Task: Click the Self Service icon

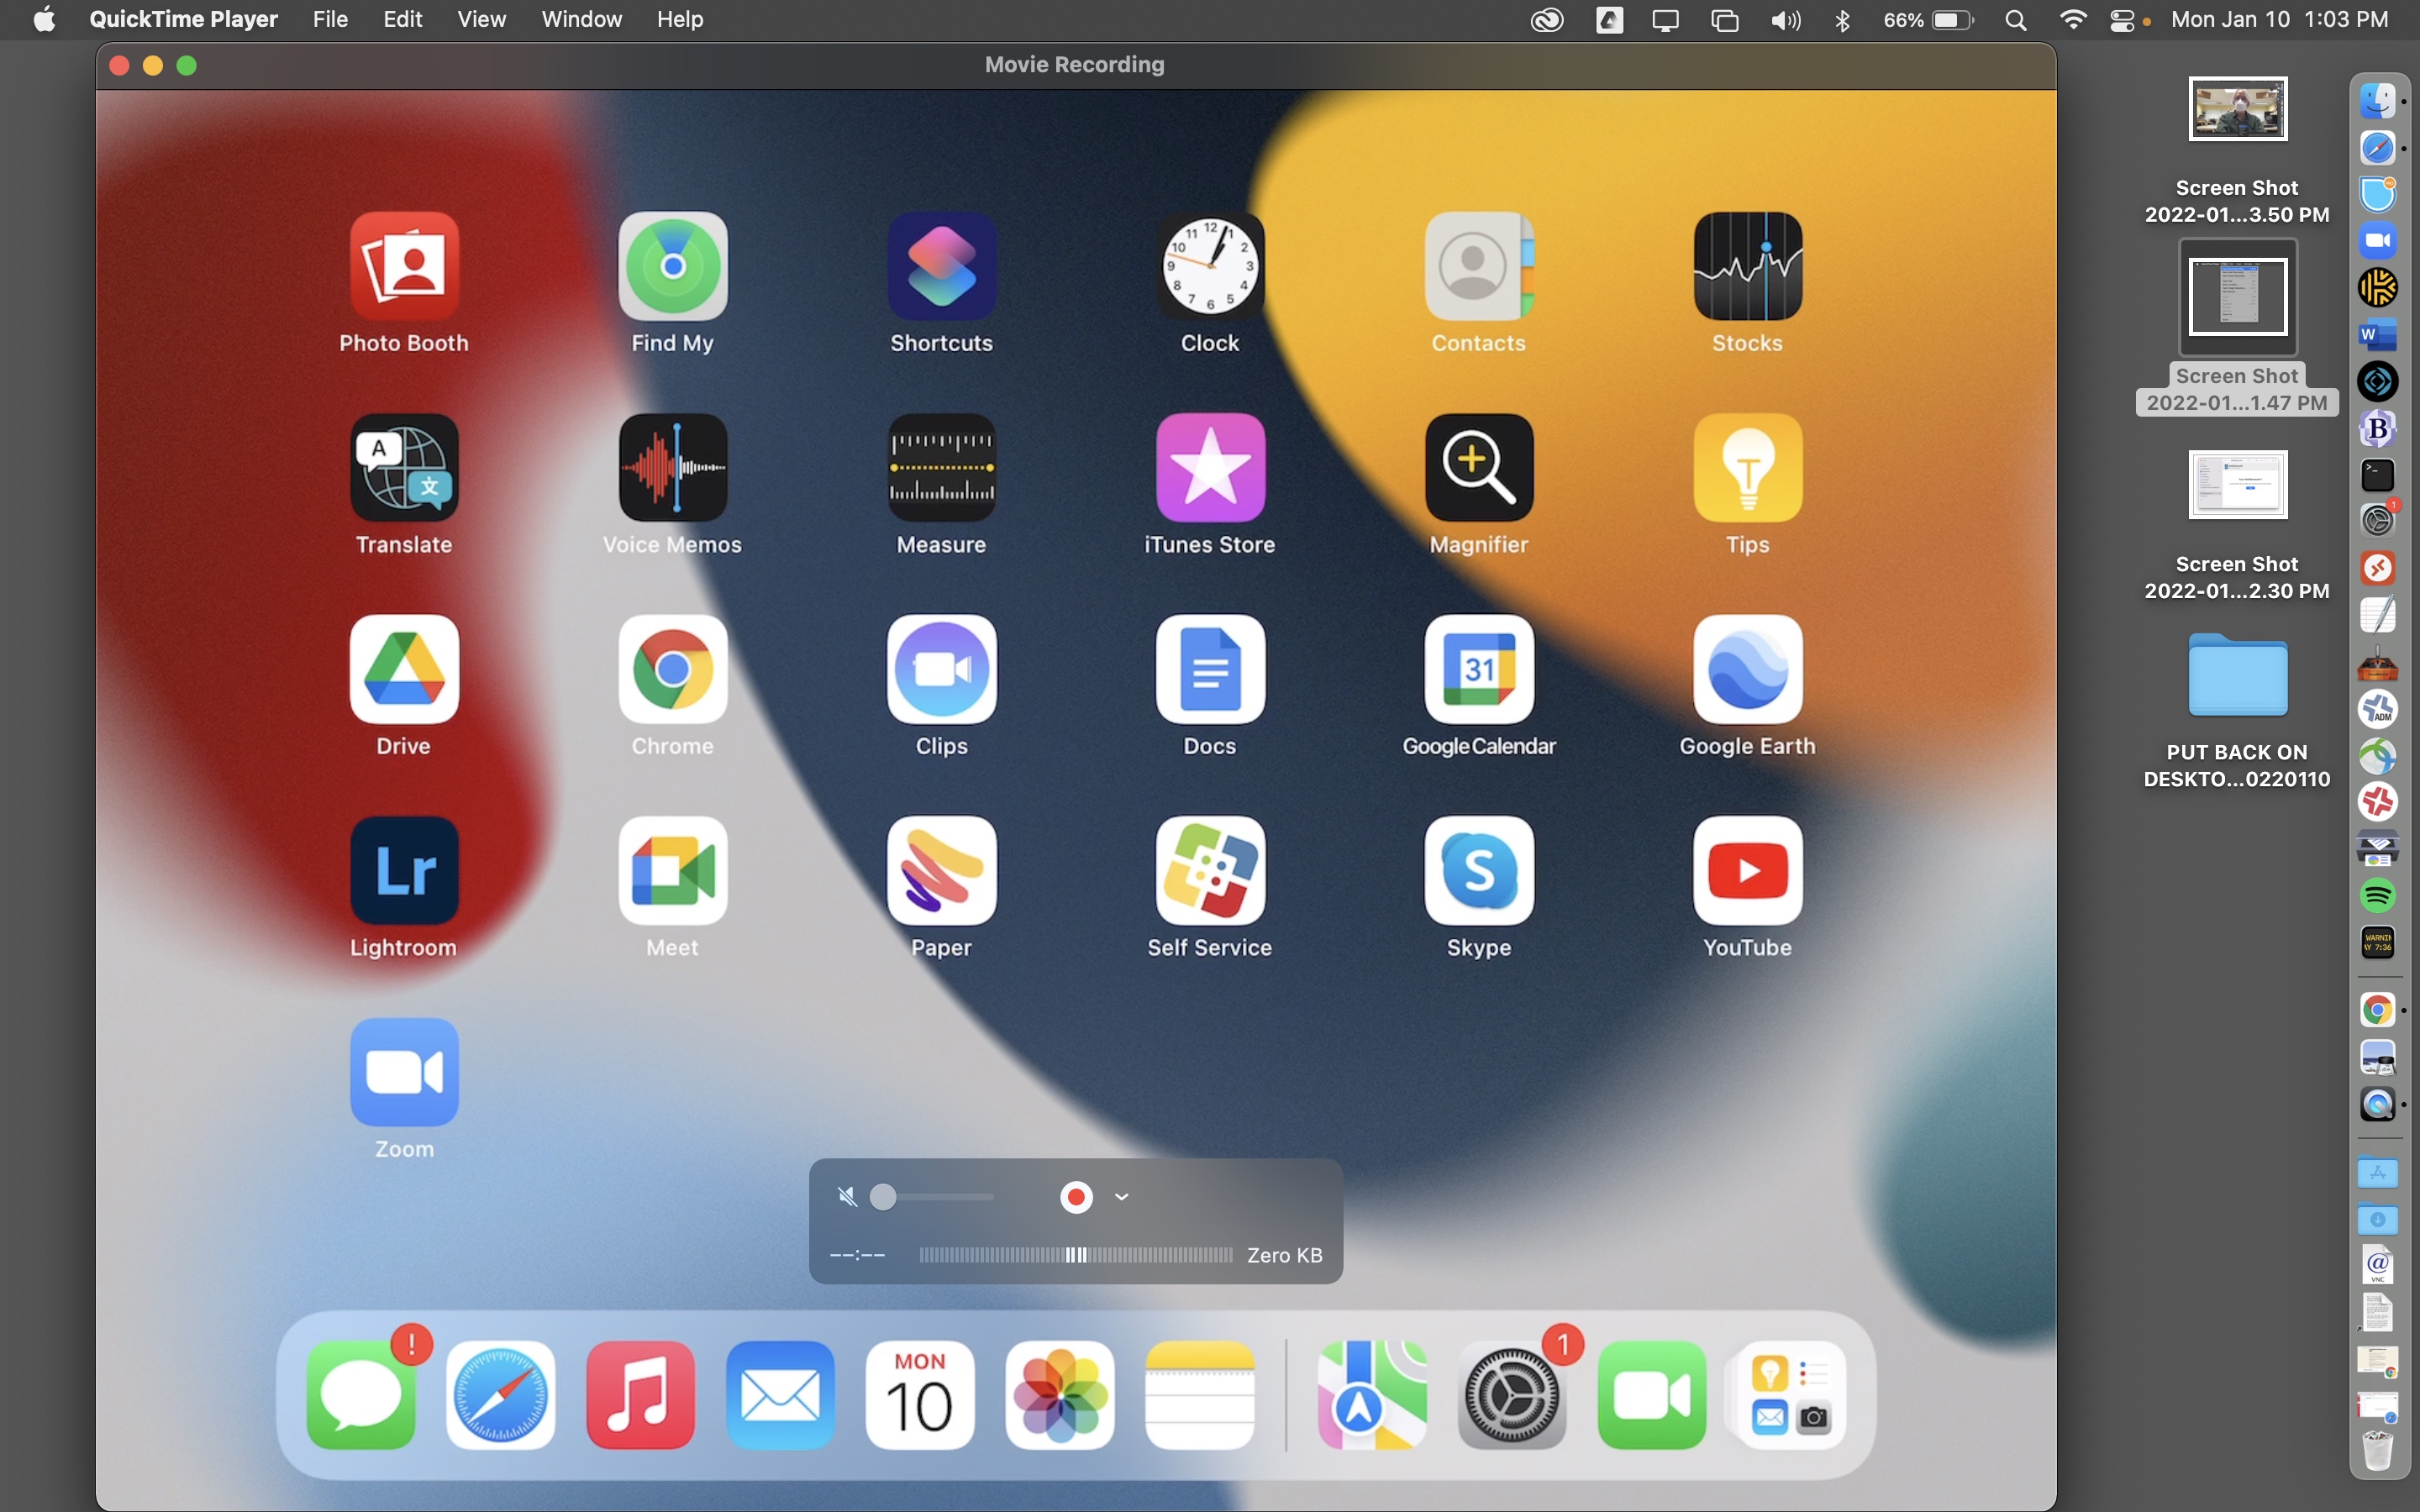Action: coord(1210,870)
